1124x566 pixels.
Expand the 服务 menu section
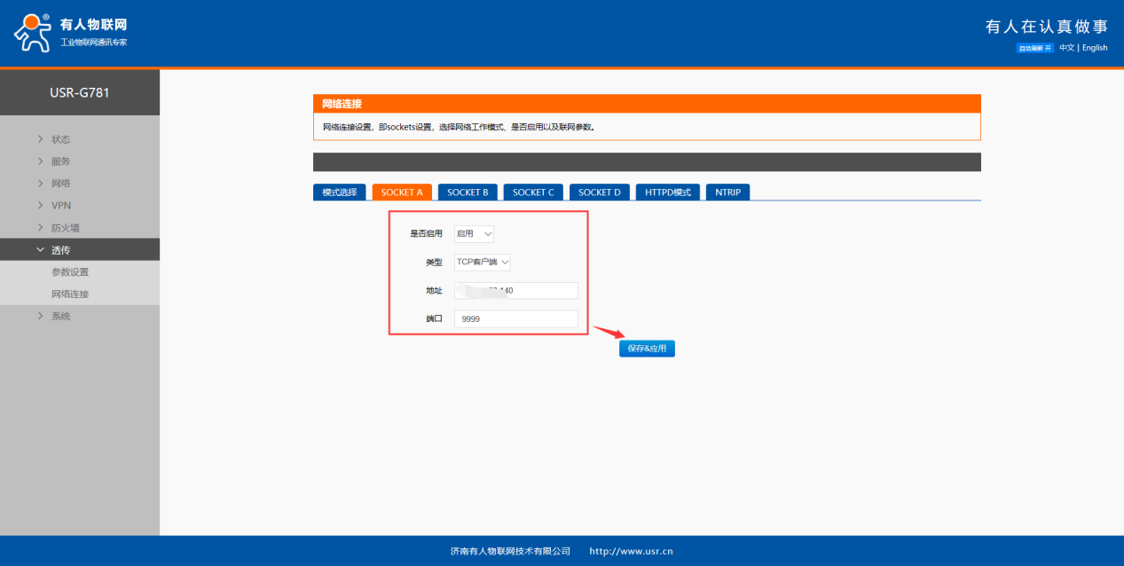coord(60,161)
